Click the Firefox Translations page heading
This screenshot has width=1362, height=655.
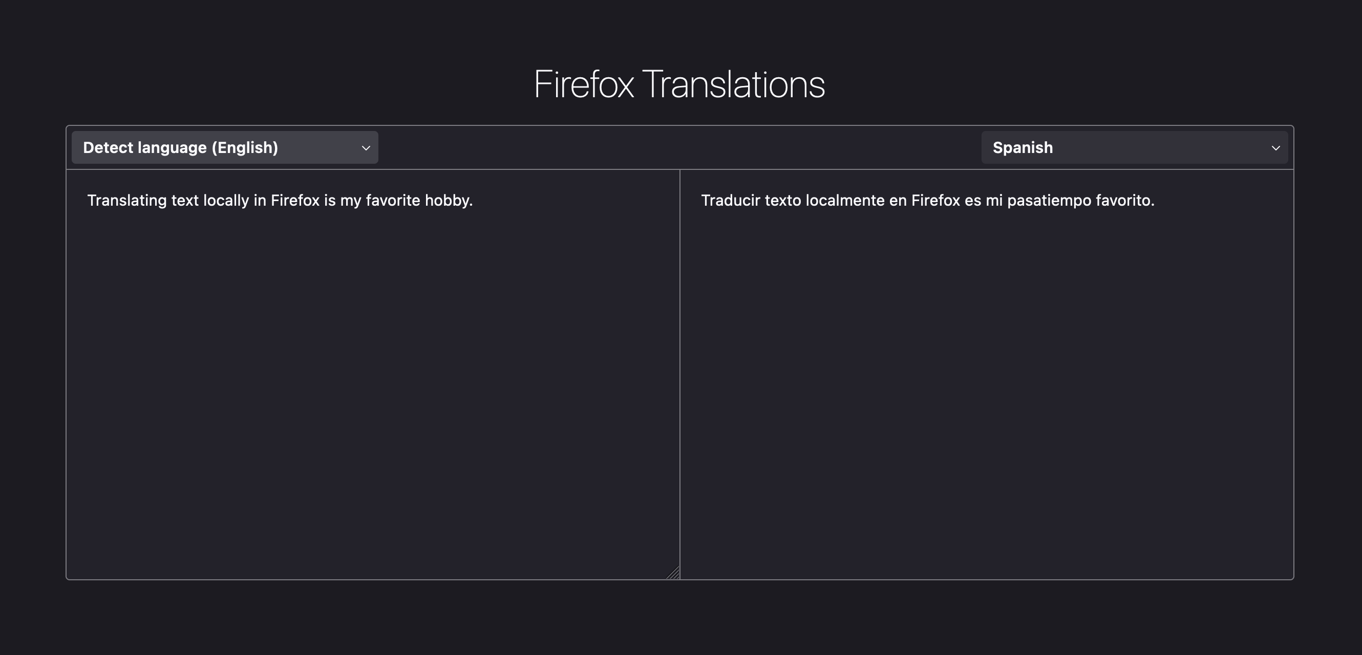click(x=679, y=84)
